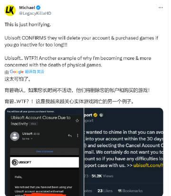Click the Ubisoft swirl logo banner

click(45, 162)
